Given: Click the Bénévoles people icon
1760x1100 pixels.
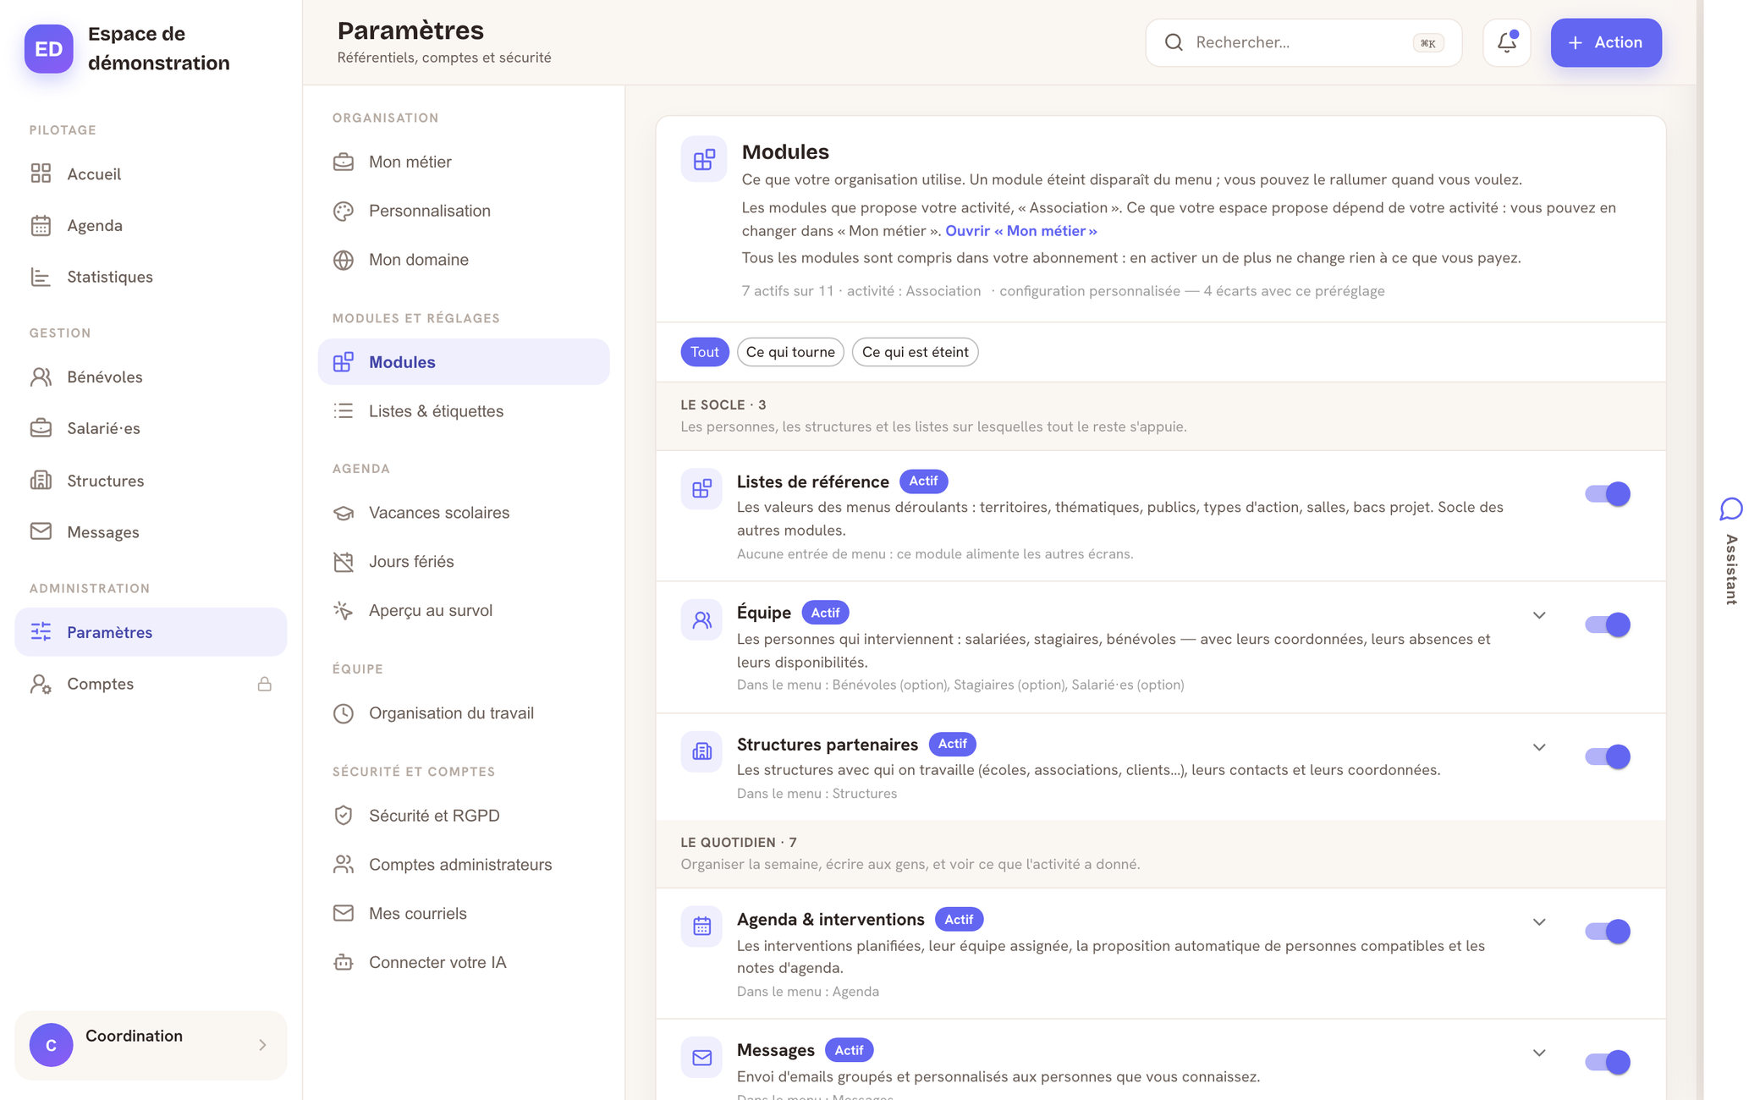Looking at the screenshot, I should 41,377.
